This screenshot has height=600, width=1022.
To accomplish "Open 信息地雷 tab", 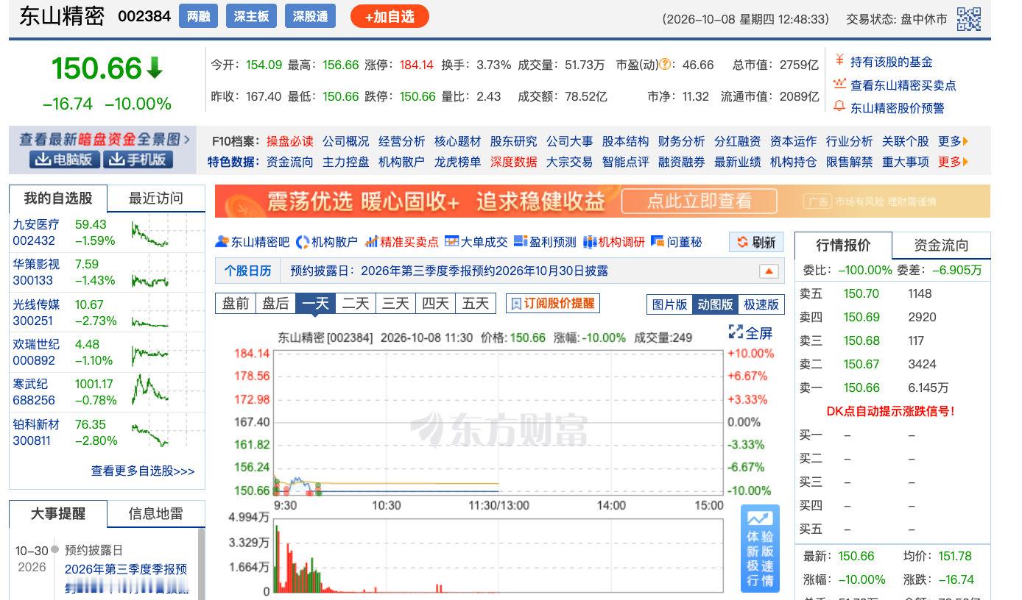I will click(x=156, y=514).
